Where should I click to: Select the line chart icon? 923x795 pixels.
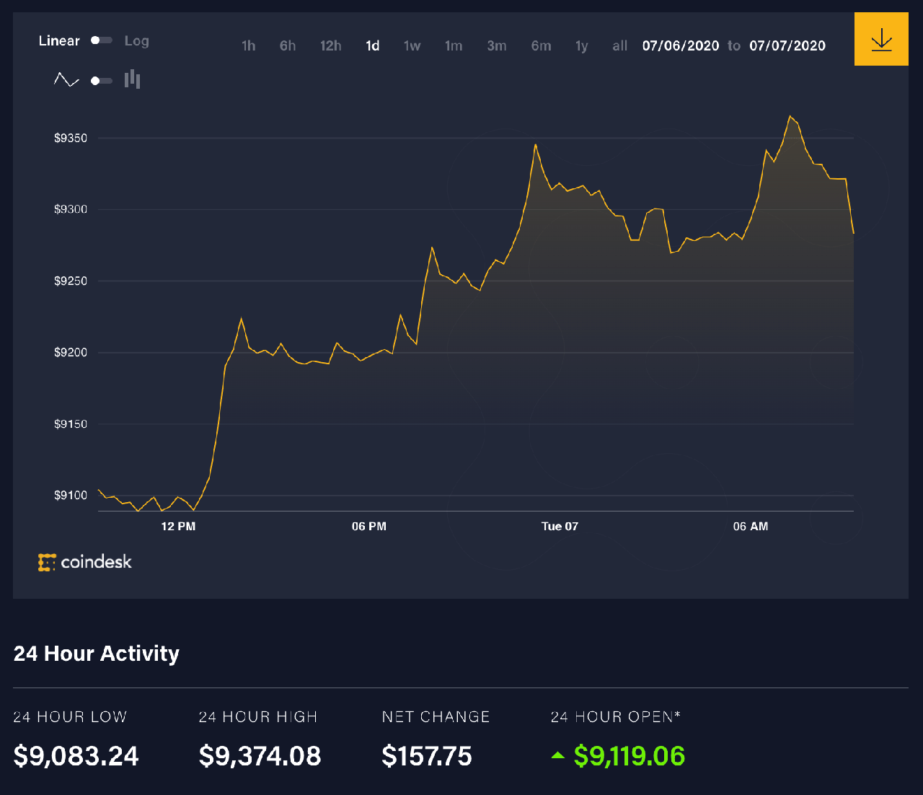(66, 80)
